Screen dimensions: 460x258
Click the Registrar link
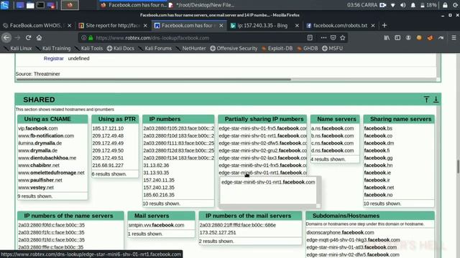[54, 59]
